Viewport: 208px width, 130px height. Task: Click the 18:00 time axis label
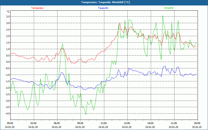coord(151,123)
